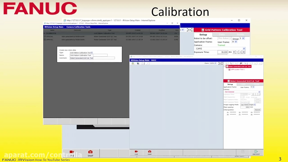
Task: Click CAM2CAL grid icon in calibration list
Action: (44, 39)
